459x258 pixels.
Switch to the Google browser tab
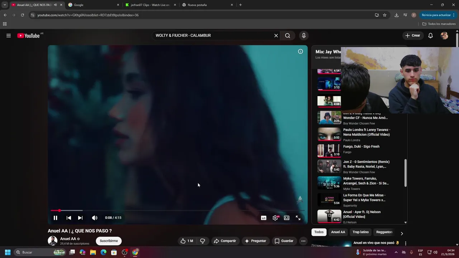click(x=94, y=5)
